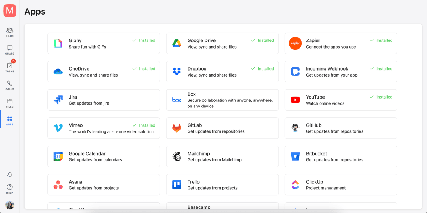Open your profile avatar
Screen dimensions: 427x213
[9, 205]
